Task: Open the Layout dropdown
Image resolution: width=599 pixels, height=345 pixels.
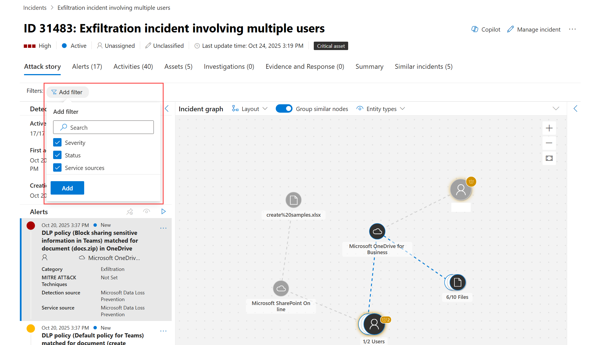Action: 250,109
